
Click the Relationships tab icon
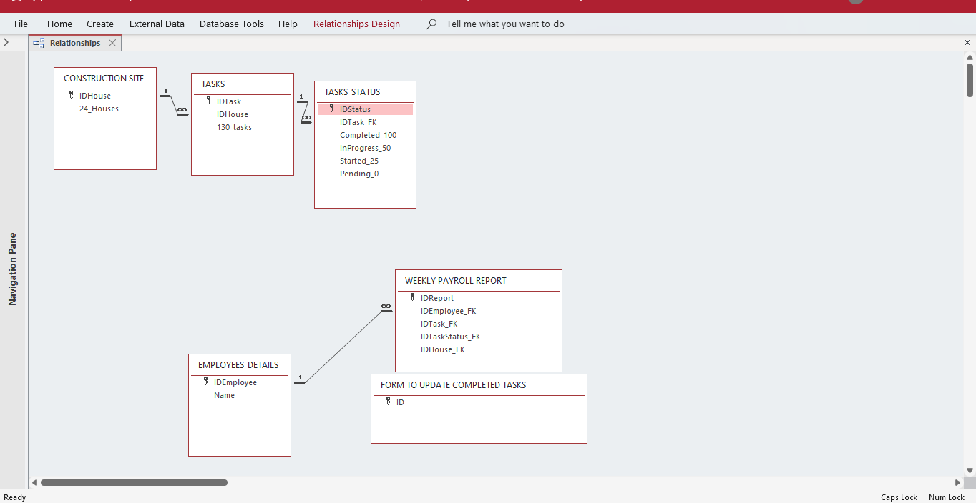coord(39,43)
